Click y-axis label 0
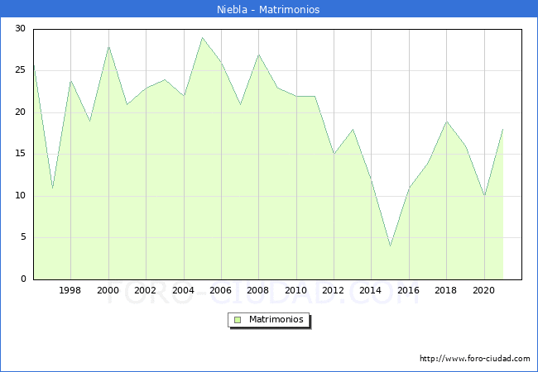The image size is (538, 372). [23, 279]
